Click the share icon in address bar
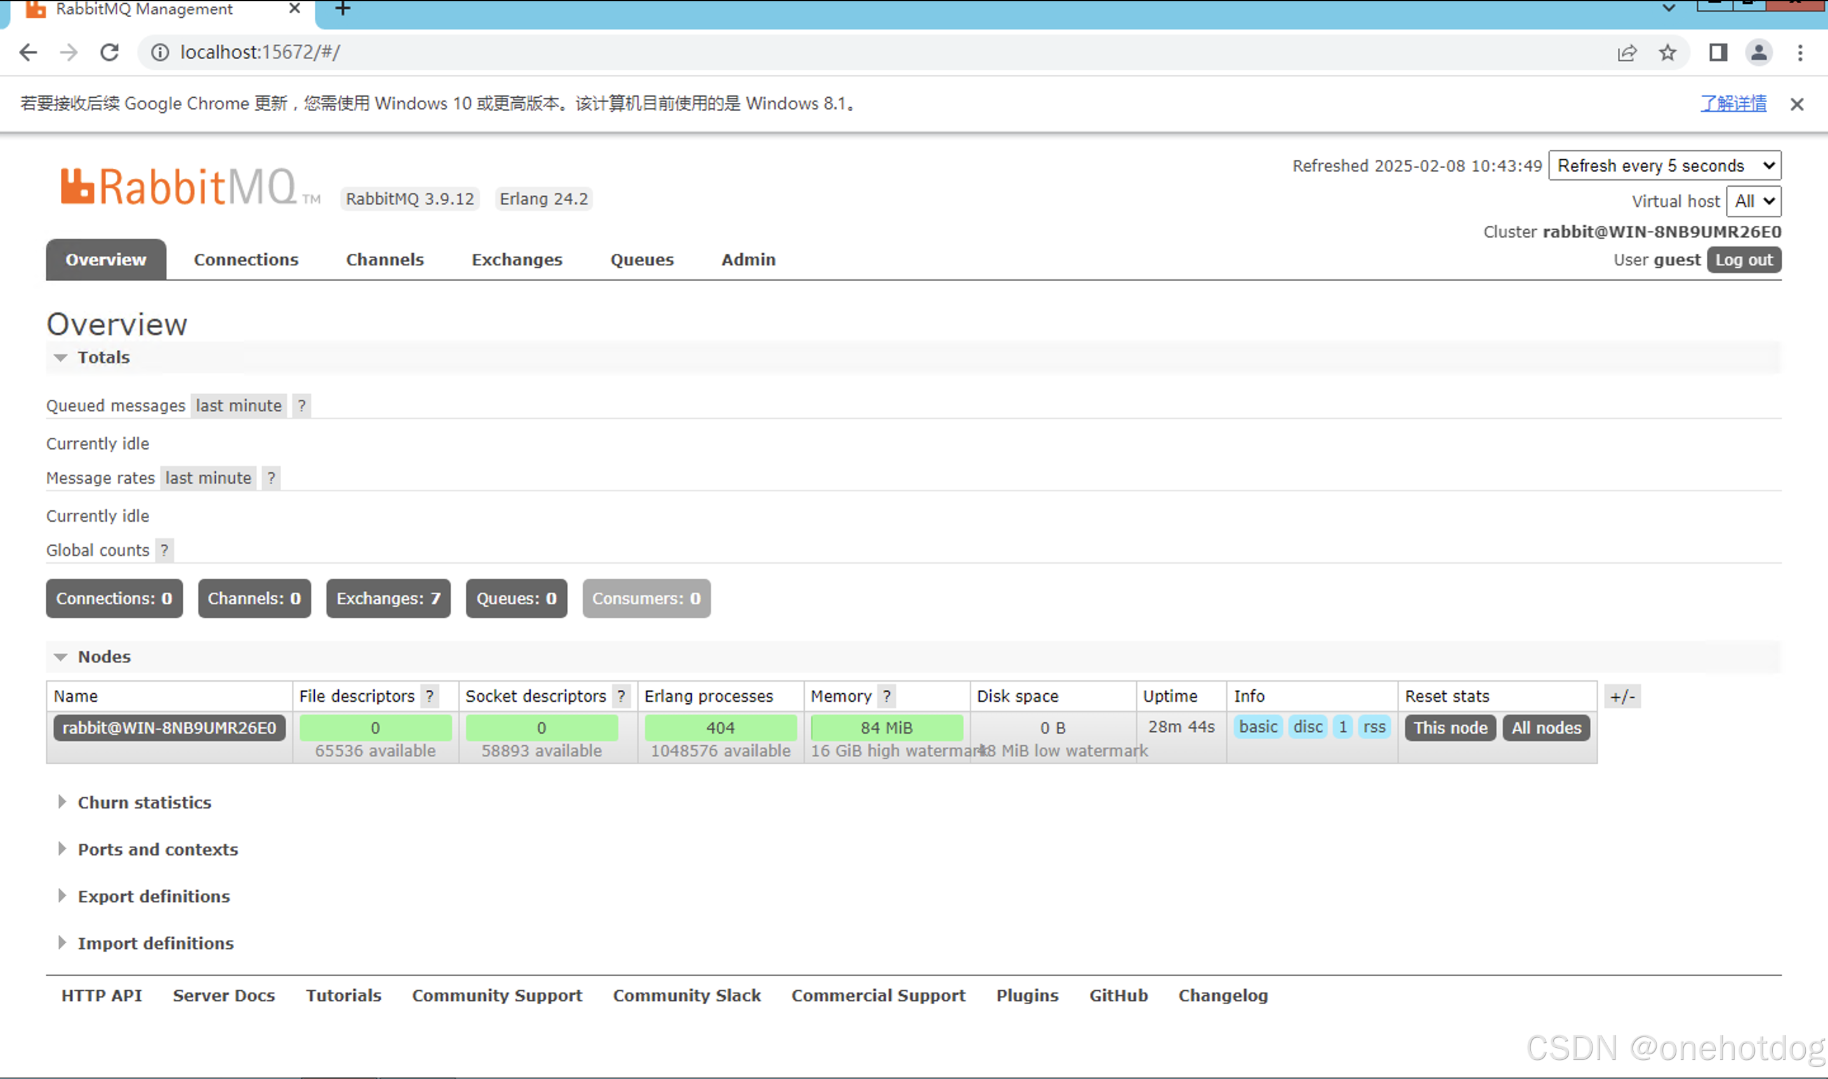The image size is (1828, 1079). (1627, 51)
